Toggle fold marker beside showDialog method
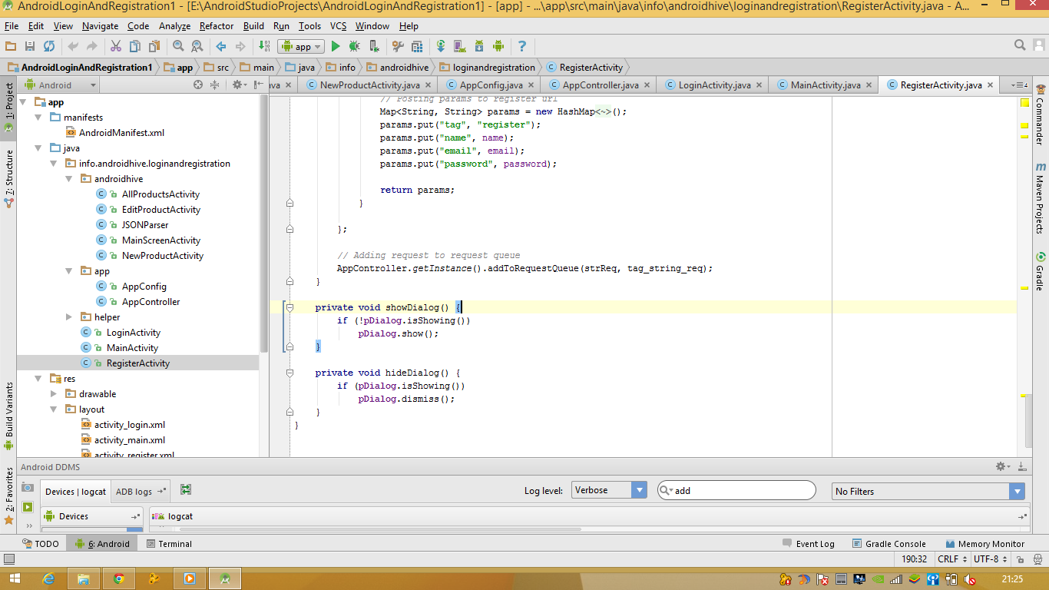Screen dimensions: 1049x590 [x=290, y=307]
